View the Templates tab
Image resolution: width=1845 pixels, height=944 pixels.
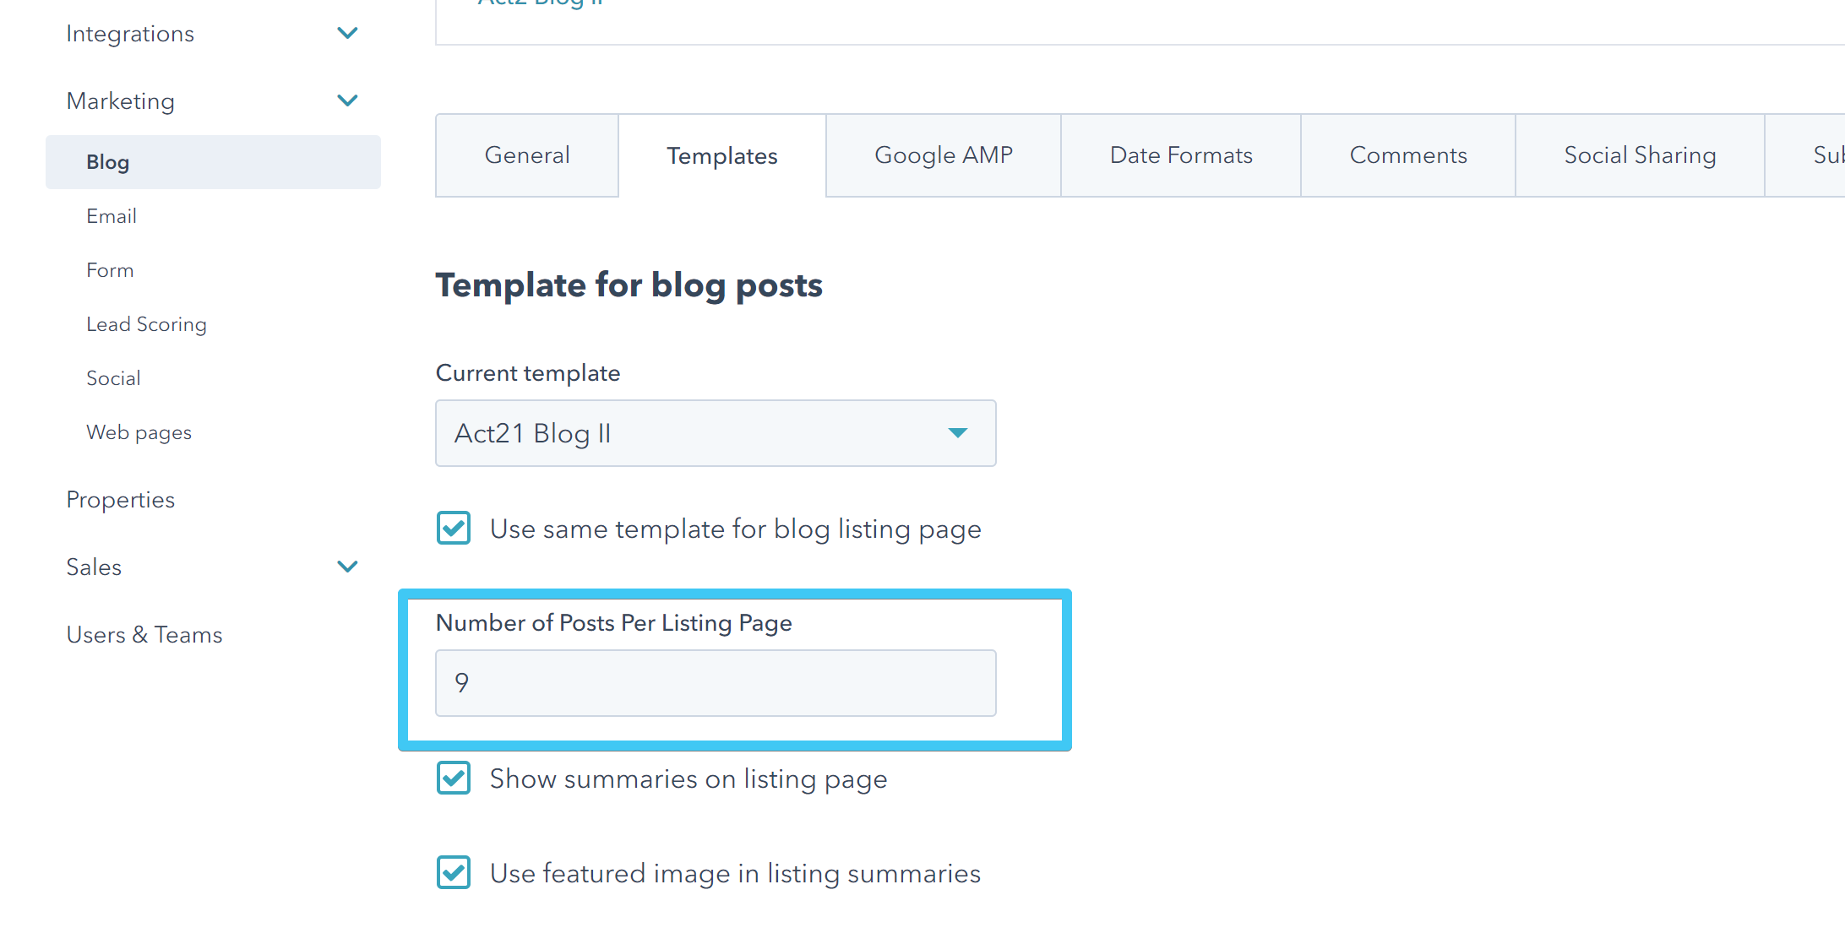[722, 155]
